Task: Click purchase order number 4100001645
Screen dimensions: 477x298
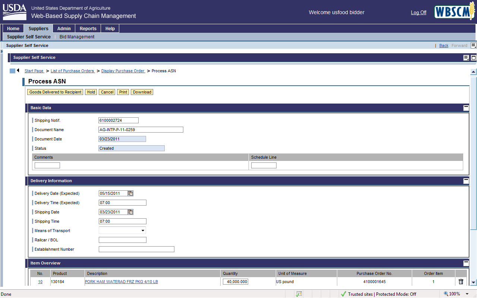Action: (375, 282)
